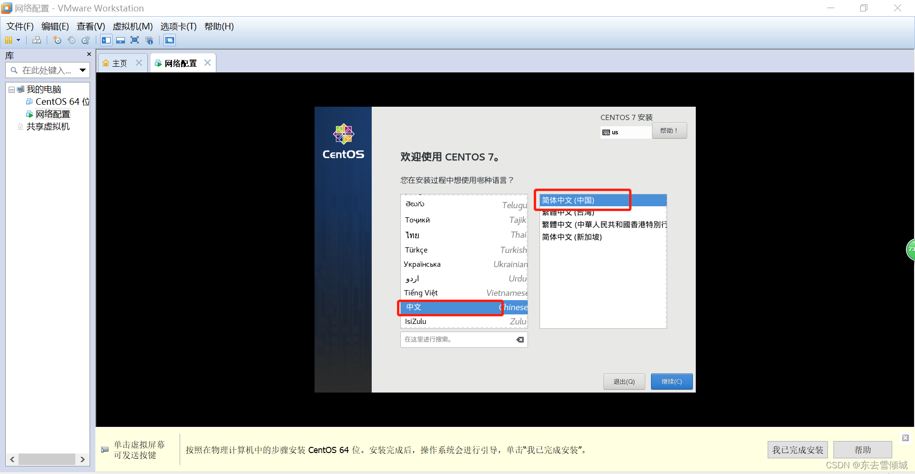Select Urdu language row

464,278
